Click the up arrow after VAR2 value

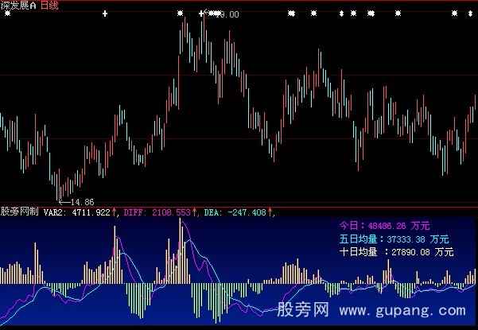coord(115,212)
